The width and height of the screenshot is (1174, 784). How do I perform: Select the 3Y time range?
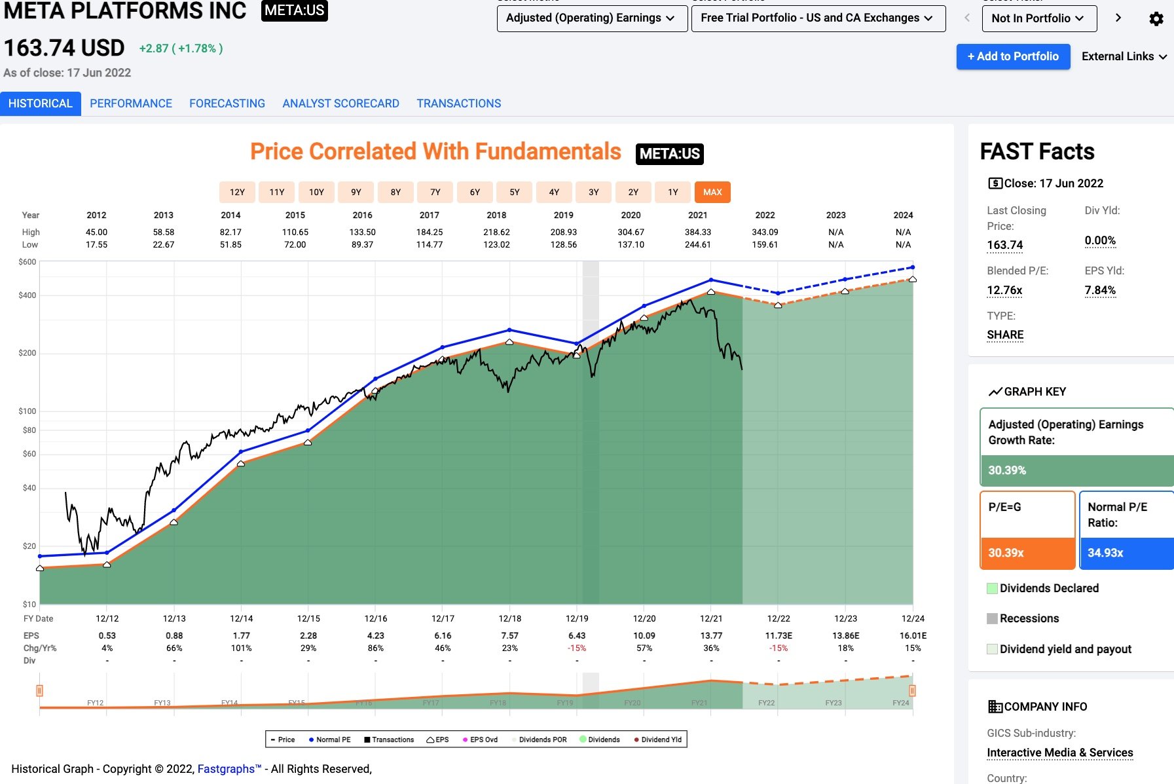594,192
